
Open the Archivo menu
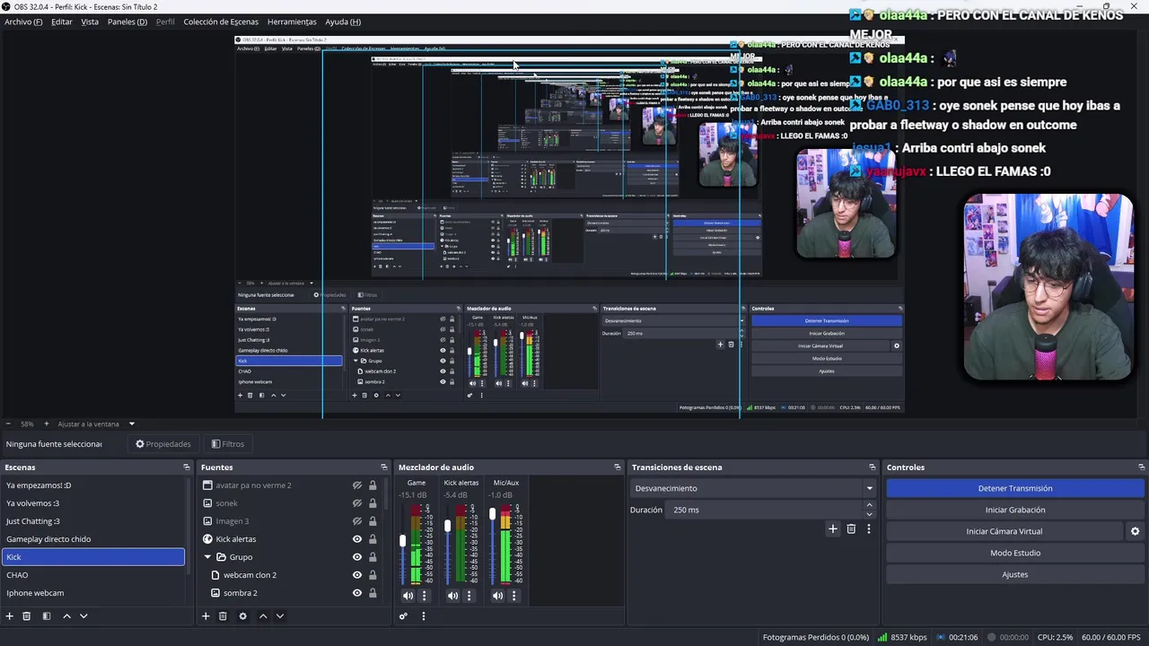(23, 22)
